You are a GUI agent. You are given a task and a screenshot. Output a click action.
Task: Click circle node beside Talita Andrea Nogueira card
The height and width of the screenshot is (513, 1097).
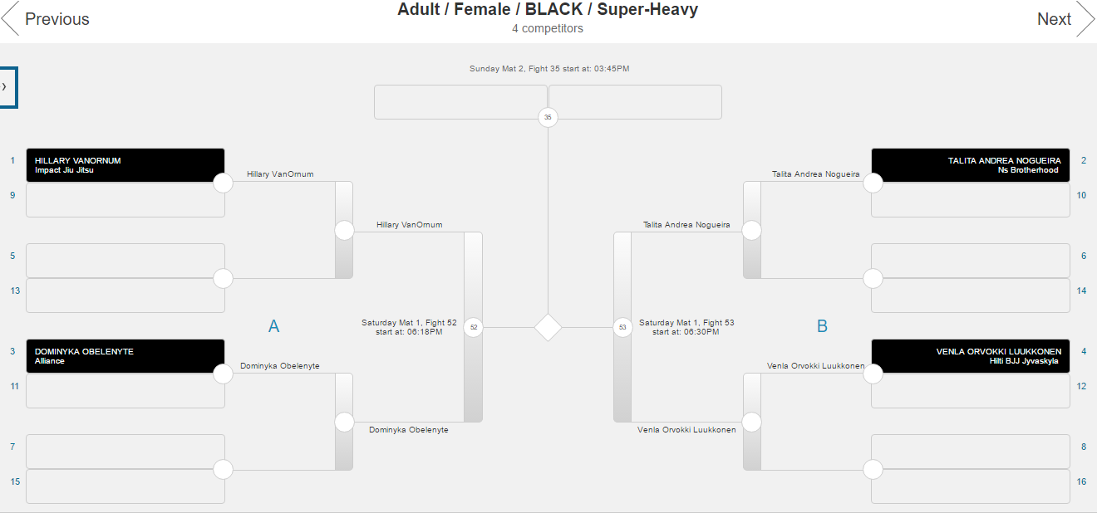[873, 183]
